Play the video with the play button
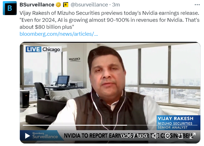The height and width of the screenshot is (146, 204). (x=27, y=136)
